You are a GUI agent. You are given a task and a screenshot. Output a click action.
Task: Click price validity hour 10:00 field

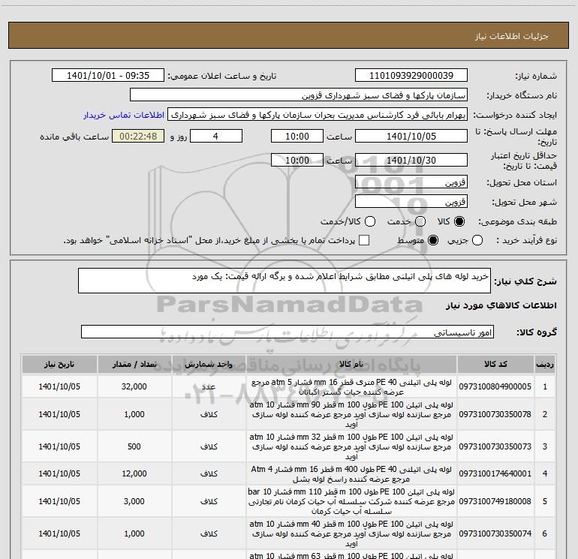(297, 161)
